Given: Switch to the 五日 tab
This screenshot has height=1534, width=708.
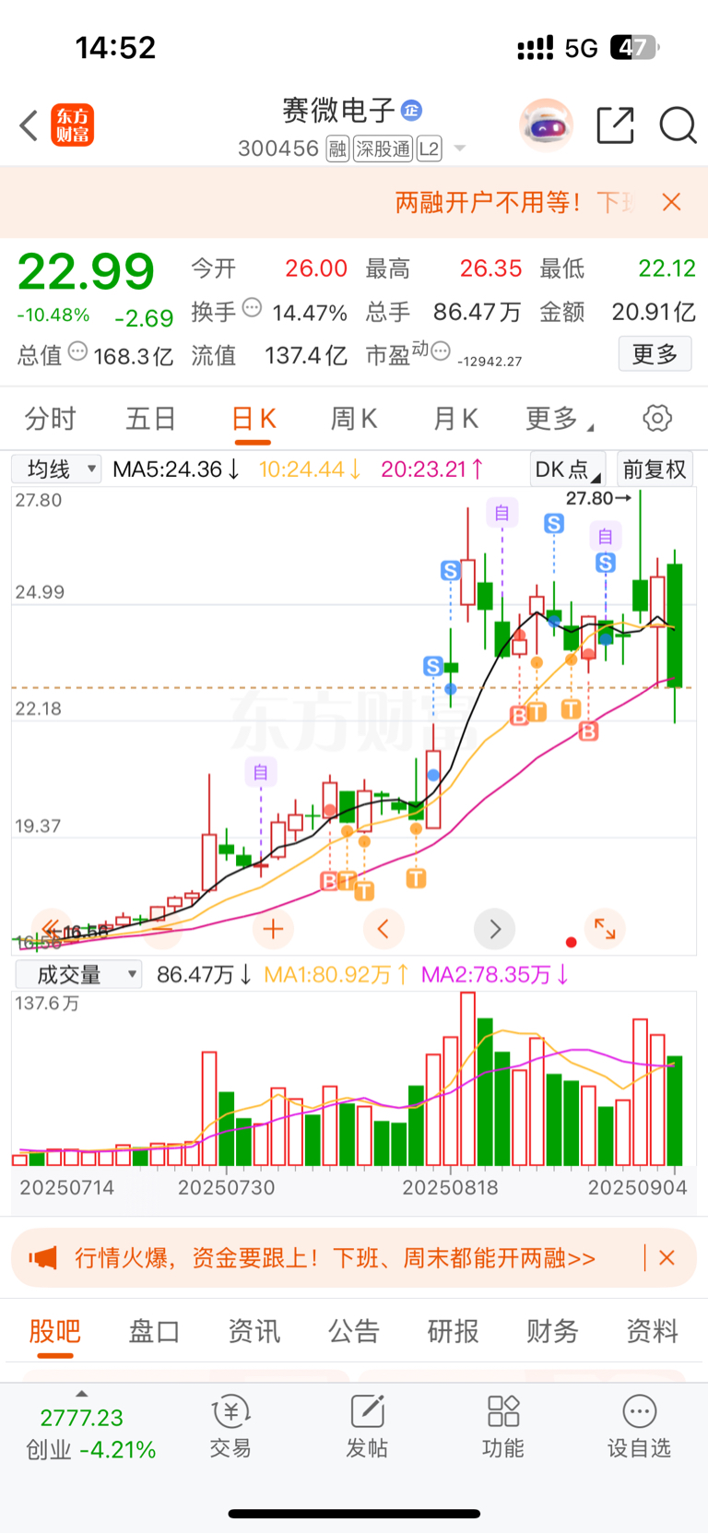Looking at the screenshot, I should (151, 419).
